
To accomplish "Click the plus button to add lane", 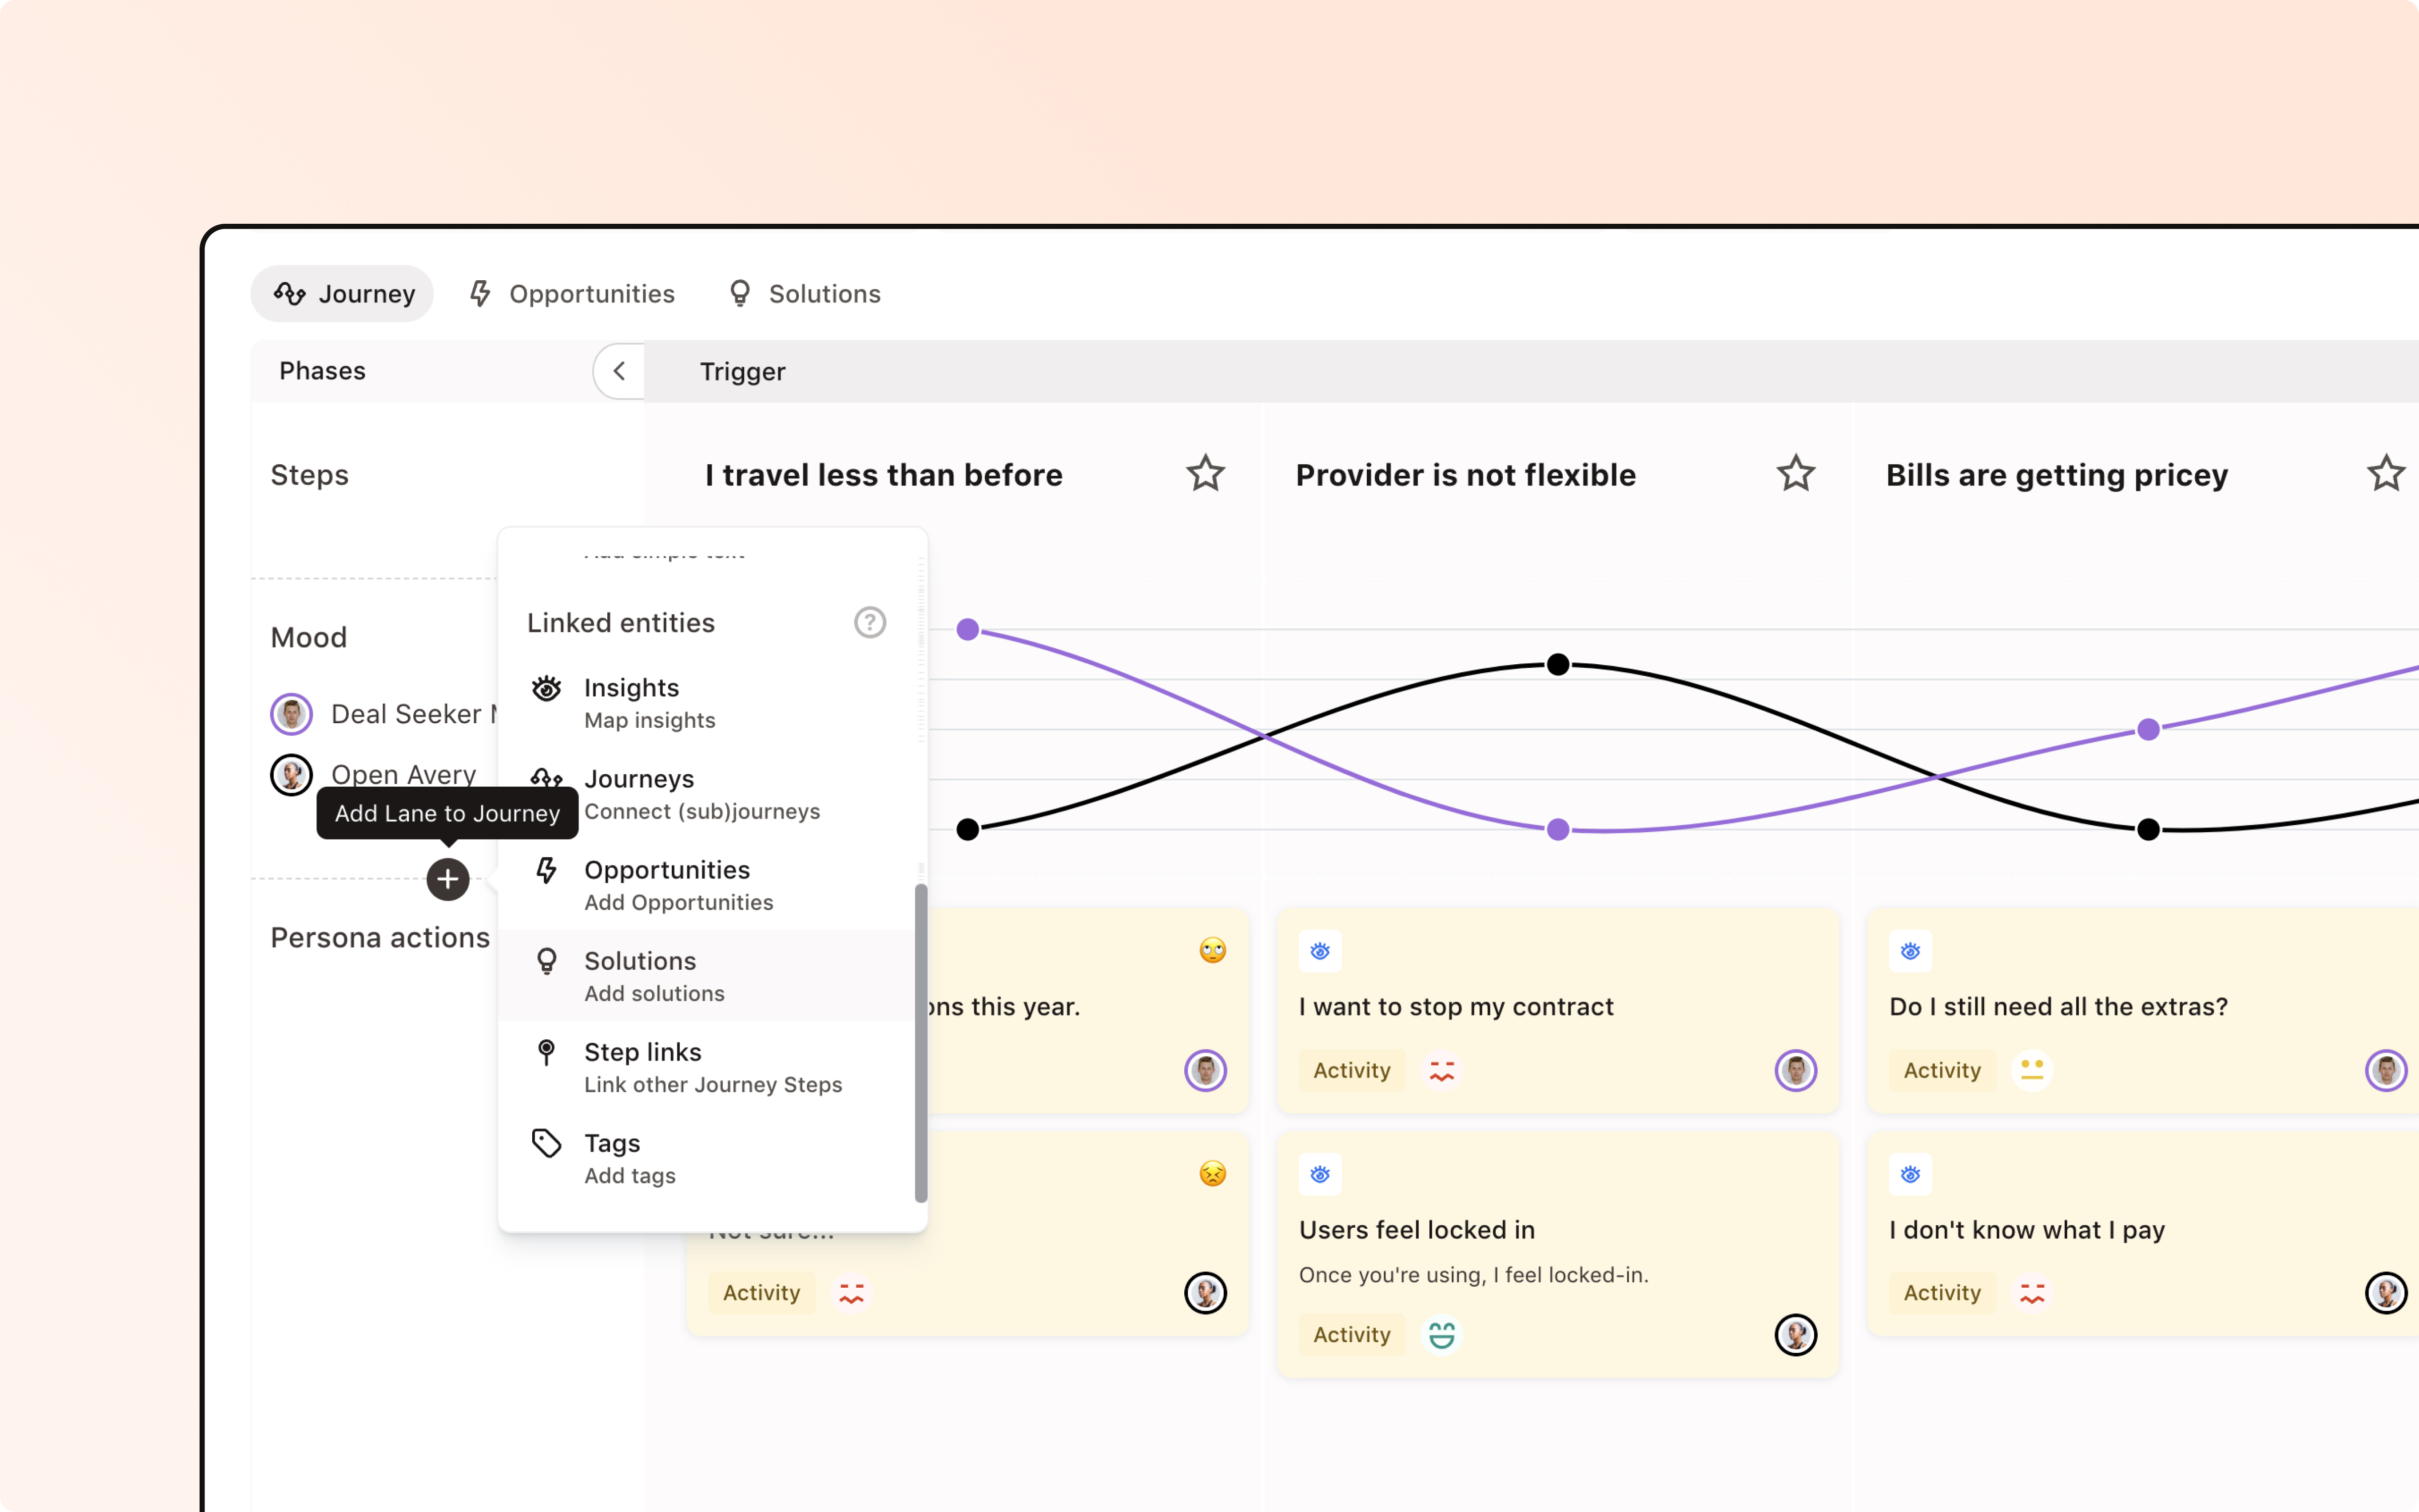I will (448, 879).
